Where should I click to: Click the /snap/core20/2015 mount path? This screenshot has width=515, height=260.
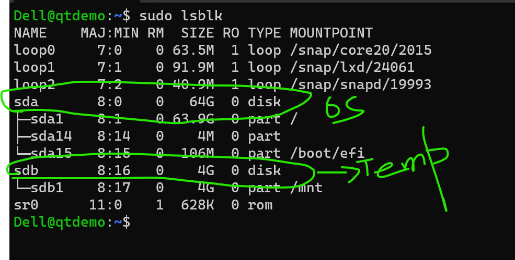coord(361,50)
